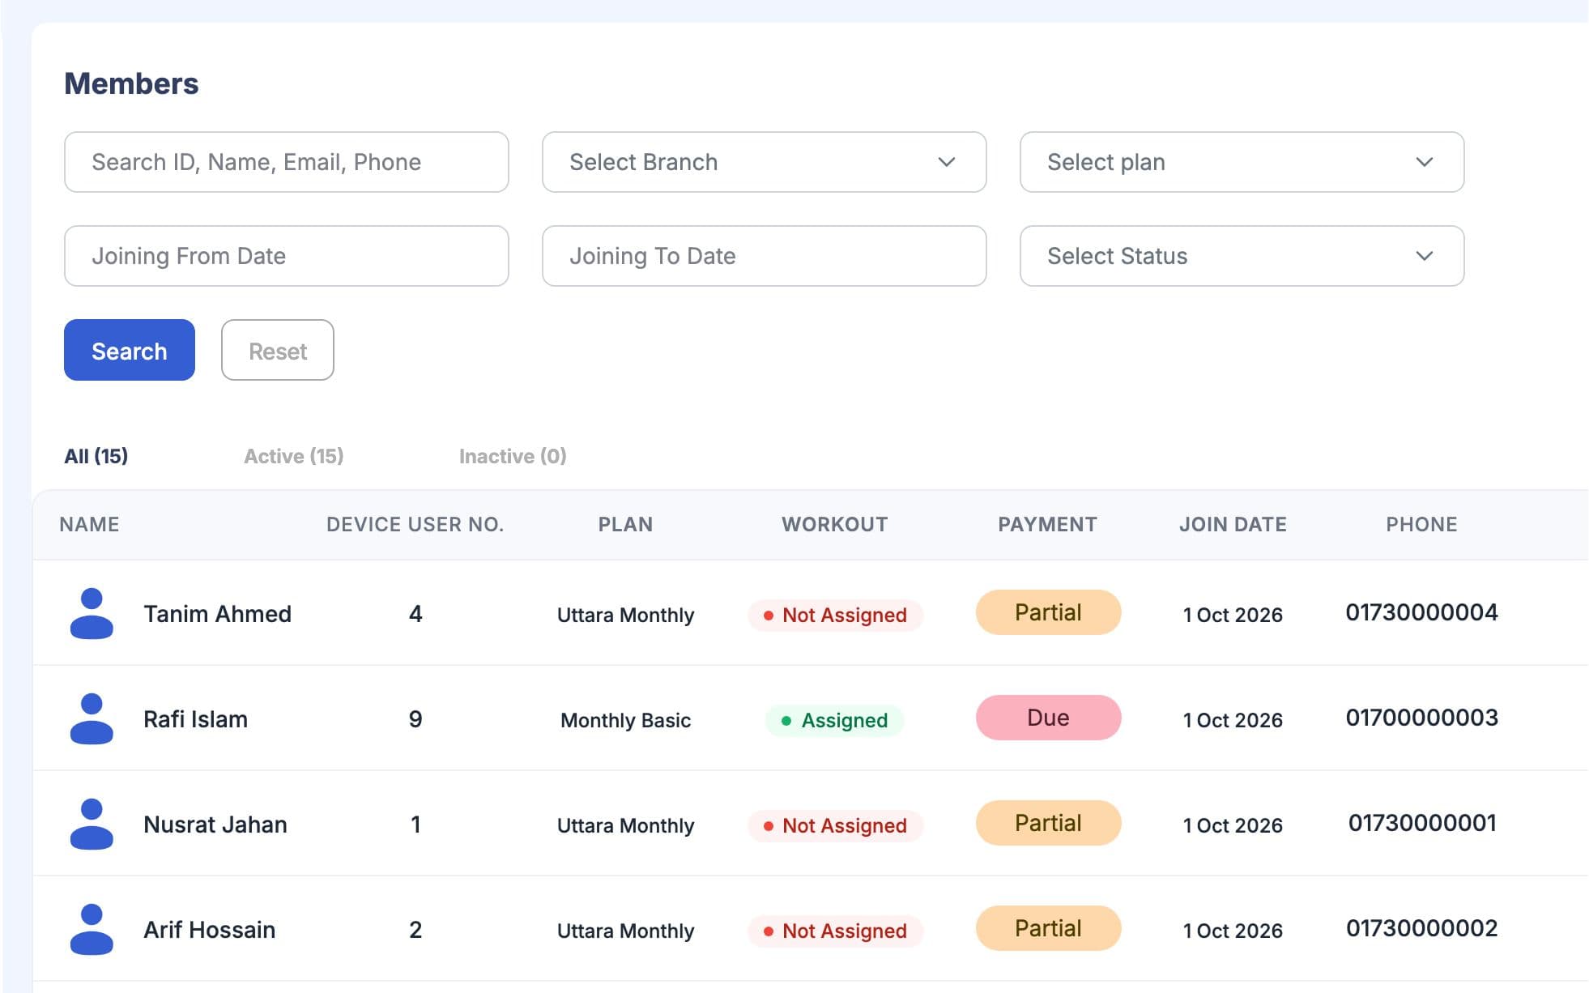Click Rafi Islam's Monthly Basic plan
Screen dimensions: 1589x993
[x=625, y=720]
